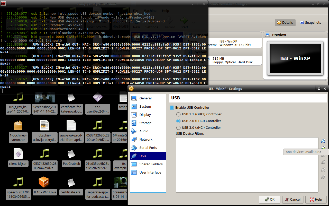Move selected USB filter up

pos(323,169)
